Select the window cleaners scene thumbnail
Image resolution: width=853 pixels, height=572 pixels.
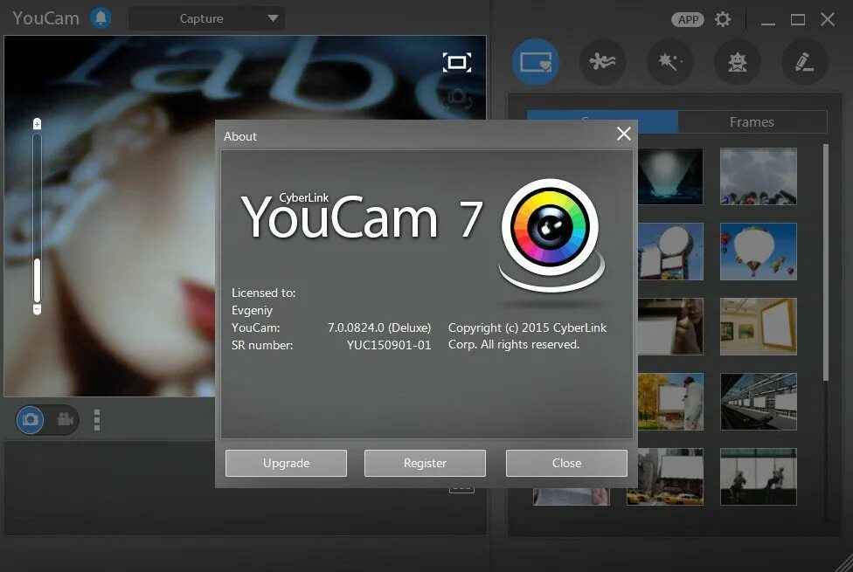759,476
